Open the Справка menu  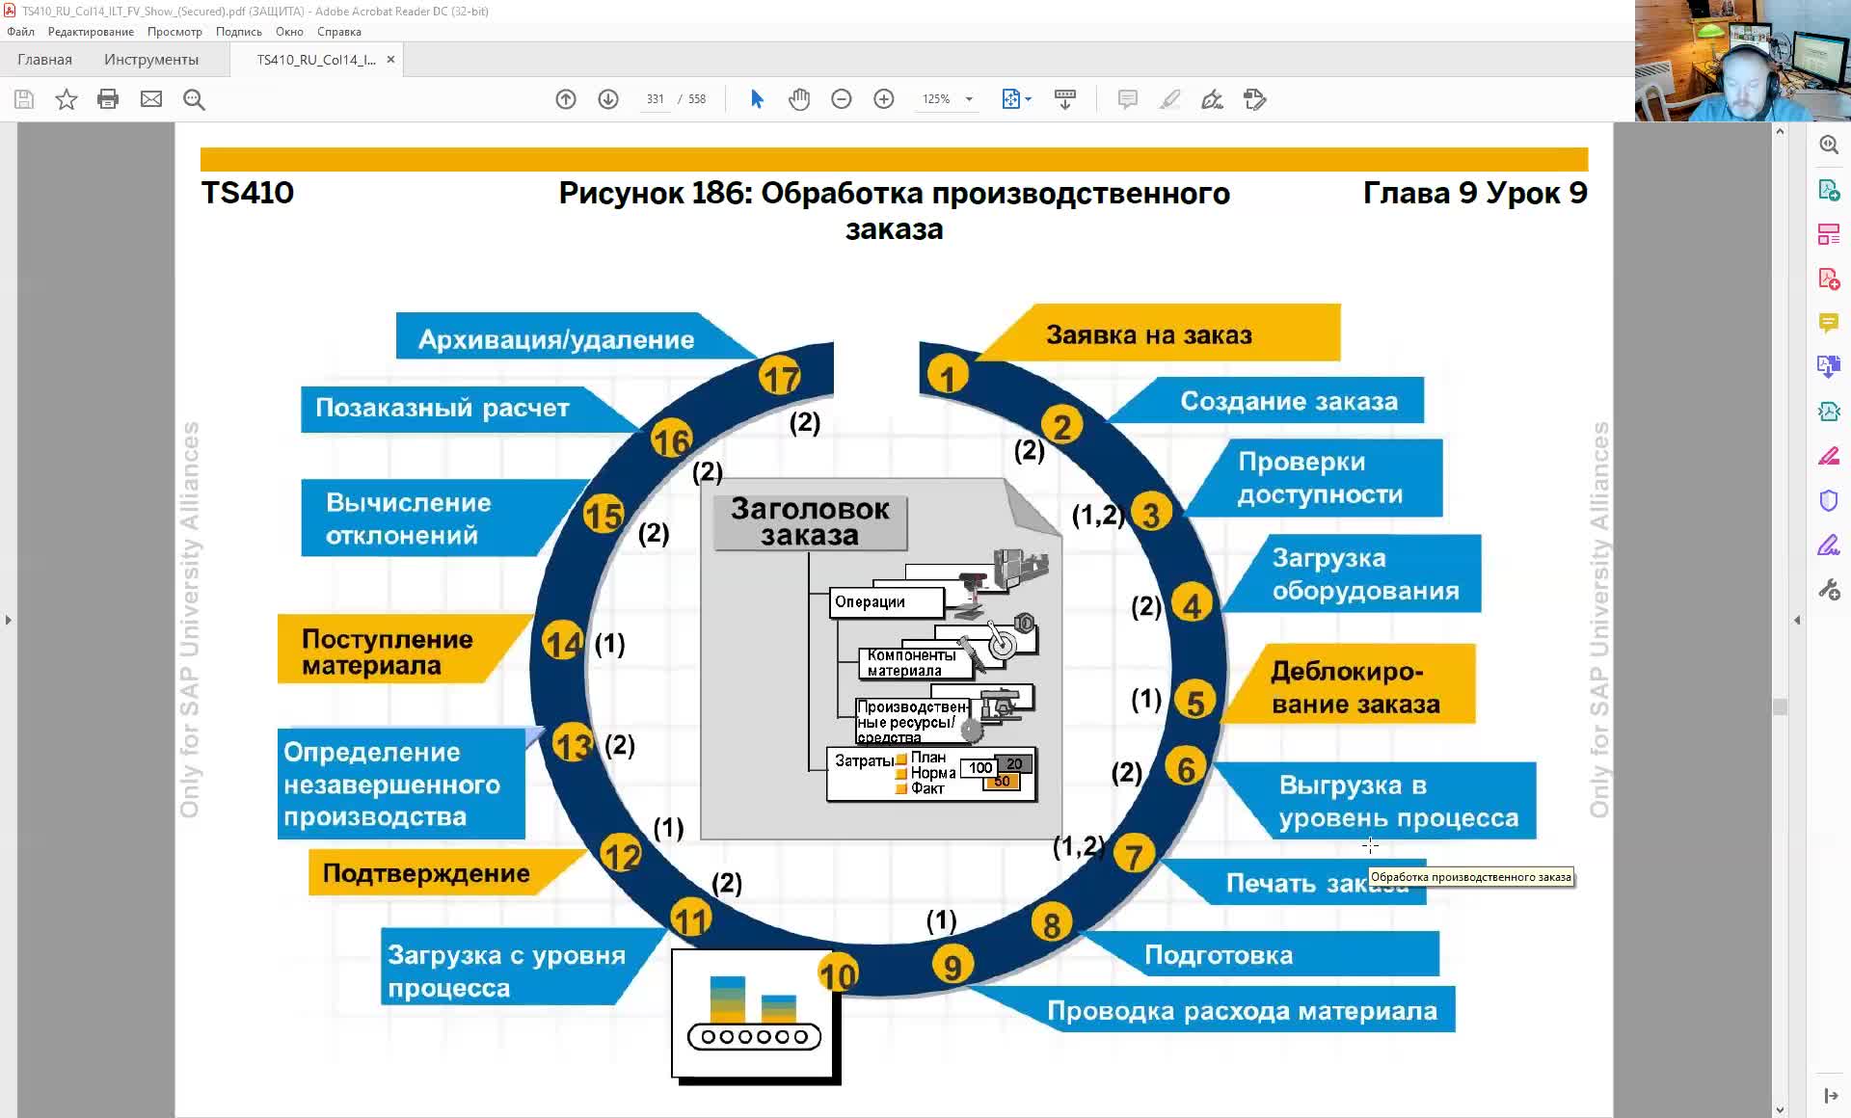coord(338,32)
